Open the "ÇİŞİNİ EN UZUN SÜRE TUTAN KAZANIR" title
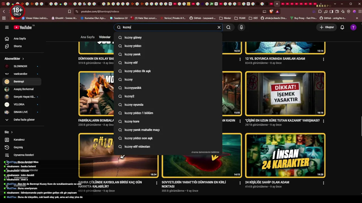This screenshot has height=203, width=362. (x=282, y=120)
